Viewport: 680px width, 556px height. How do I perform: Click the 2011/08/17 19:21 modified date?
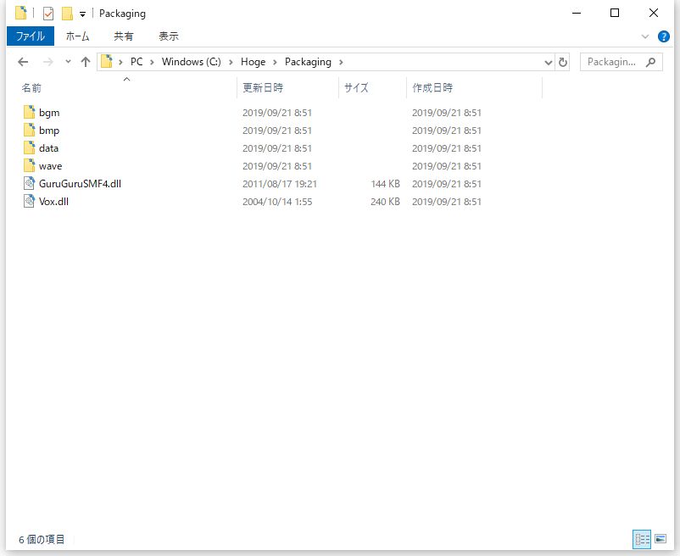tap(280, 184)
